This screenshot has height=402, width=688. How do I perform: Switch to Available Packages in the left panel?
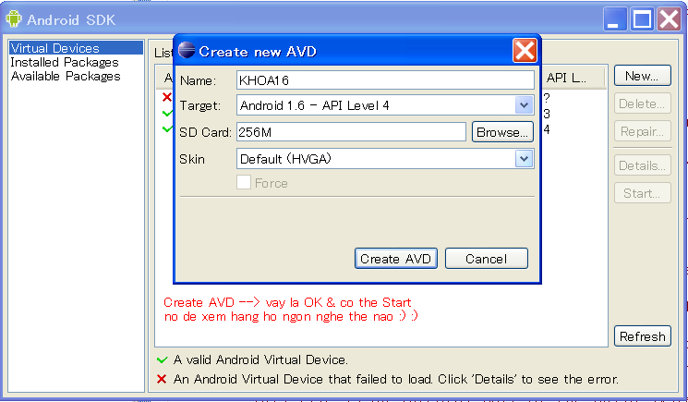pos(65,76)
